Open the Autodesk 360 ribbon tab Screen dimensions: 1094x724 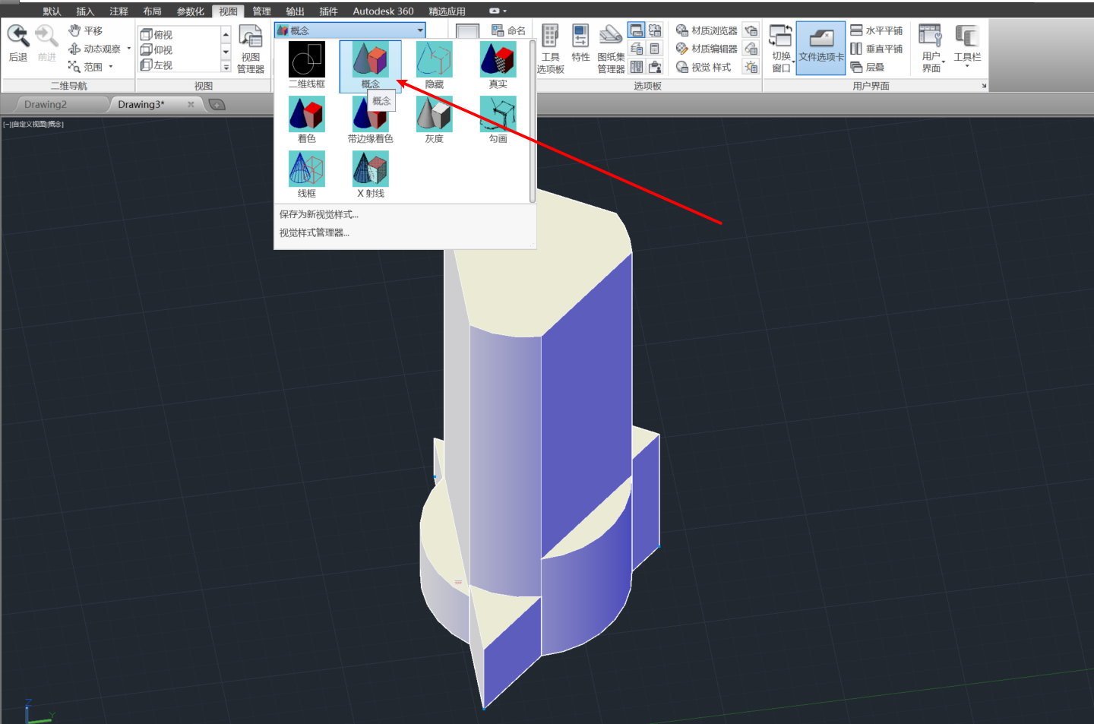coord(383,11)
